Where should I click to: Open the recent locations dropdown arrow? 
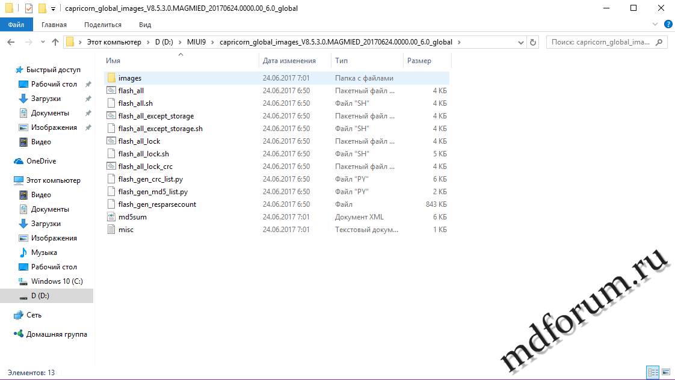[42, 43]
